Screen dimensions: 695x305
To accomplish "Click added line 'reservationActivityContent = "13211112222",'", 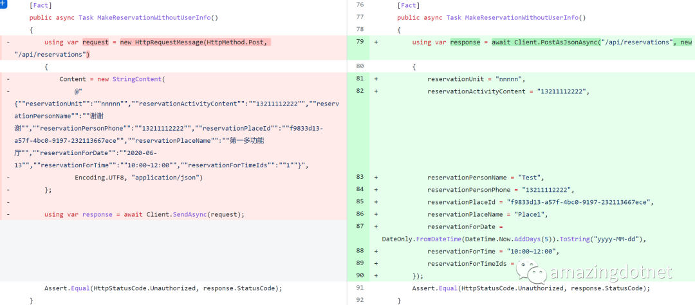I will point(510,91).
